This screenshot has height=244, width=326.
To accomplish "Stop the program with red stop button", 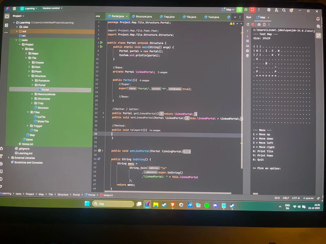I will tap(252, 10).
